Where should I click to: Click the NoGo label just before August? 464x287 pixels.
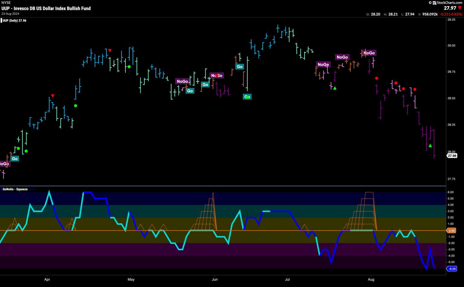click(x=369, y=53)
